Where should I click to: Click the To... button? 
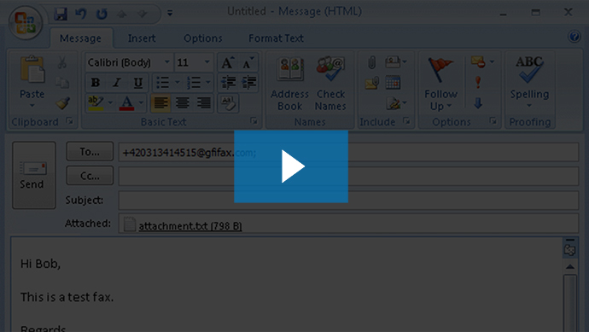click(x=90, y=151)
